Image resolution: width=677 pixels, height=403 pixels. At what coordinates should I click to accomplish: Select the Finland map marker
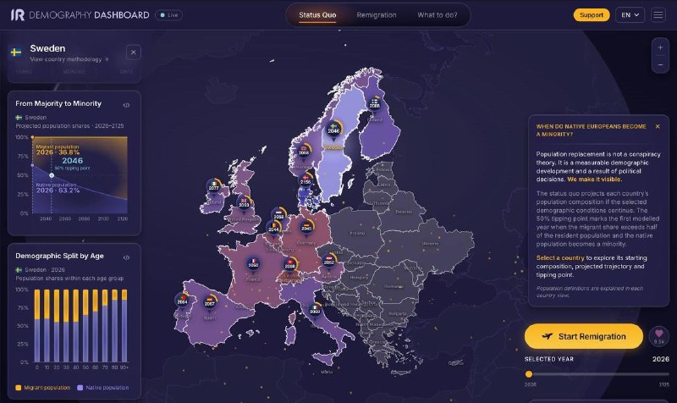click(x=374, y=104)
